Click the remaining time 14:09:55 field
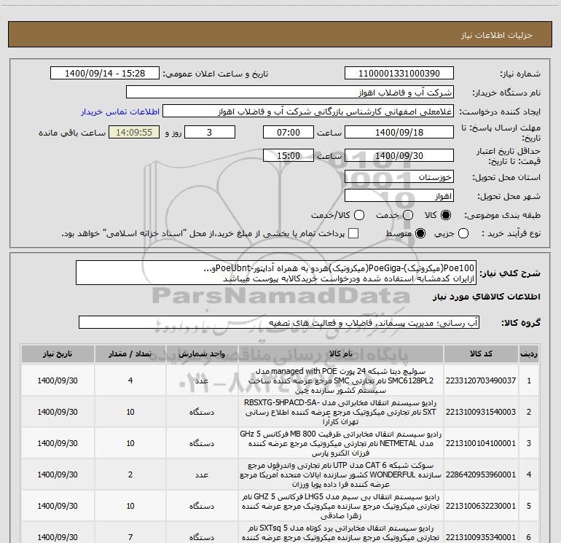Viewport: 561px width, 543px height. [134, 132]
